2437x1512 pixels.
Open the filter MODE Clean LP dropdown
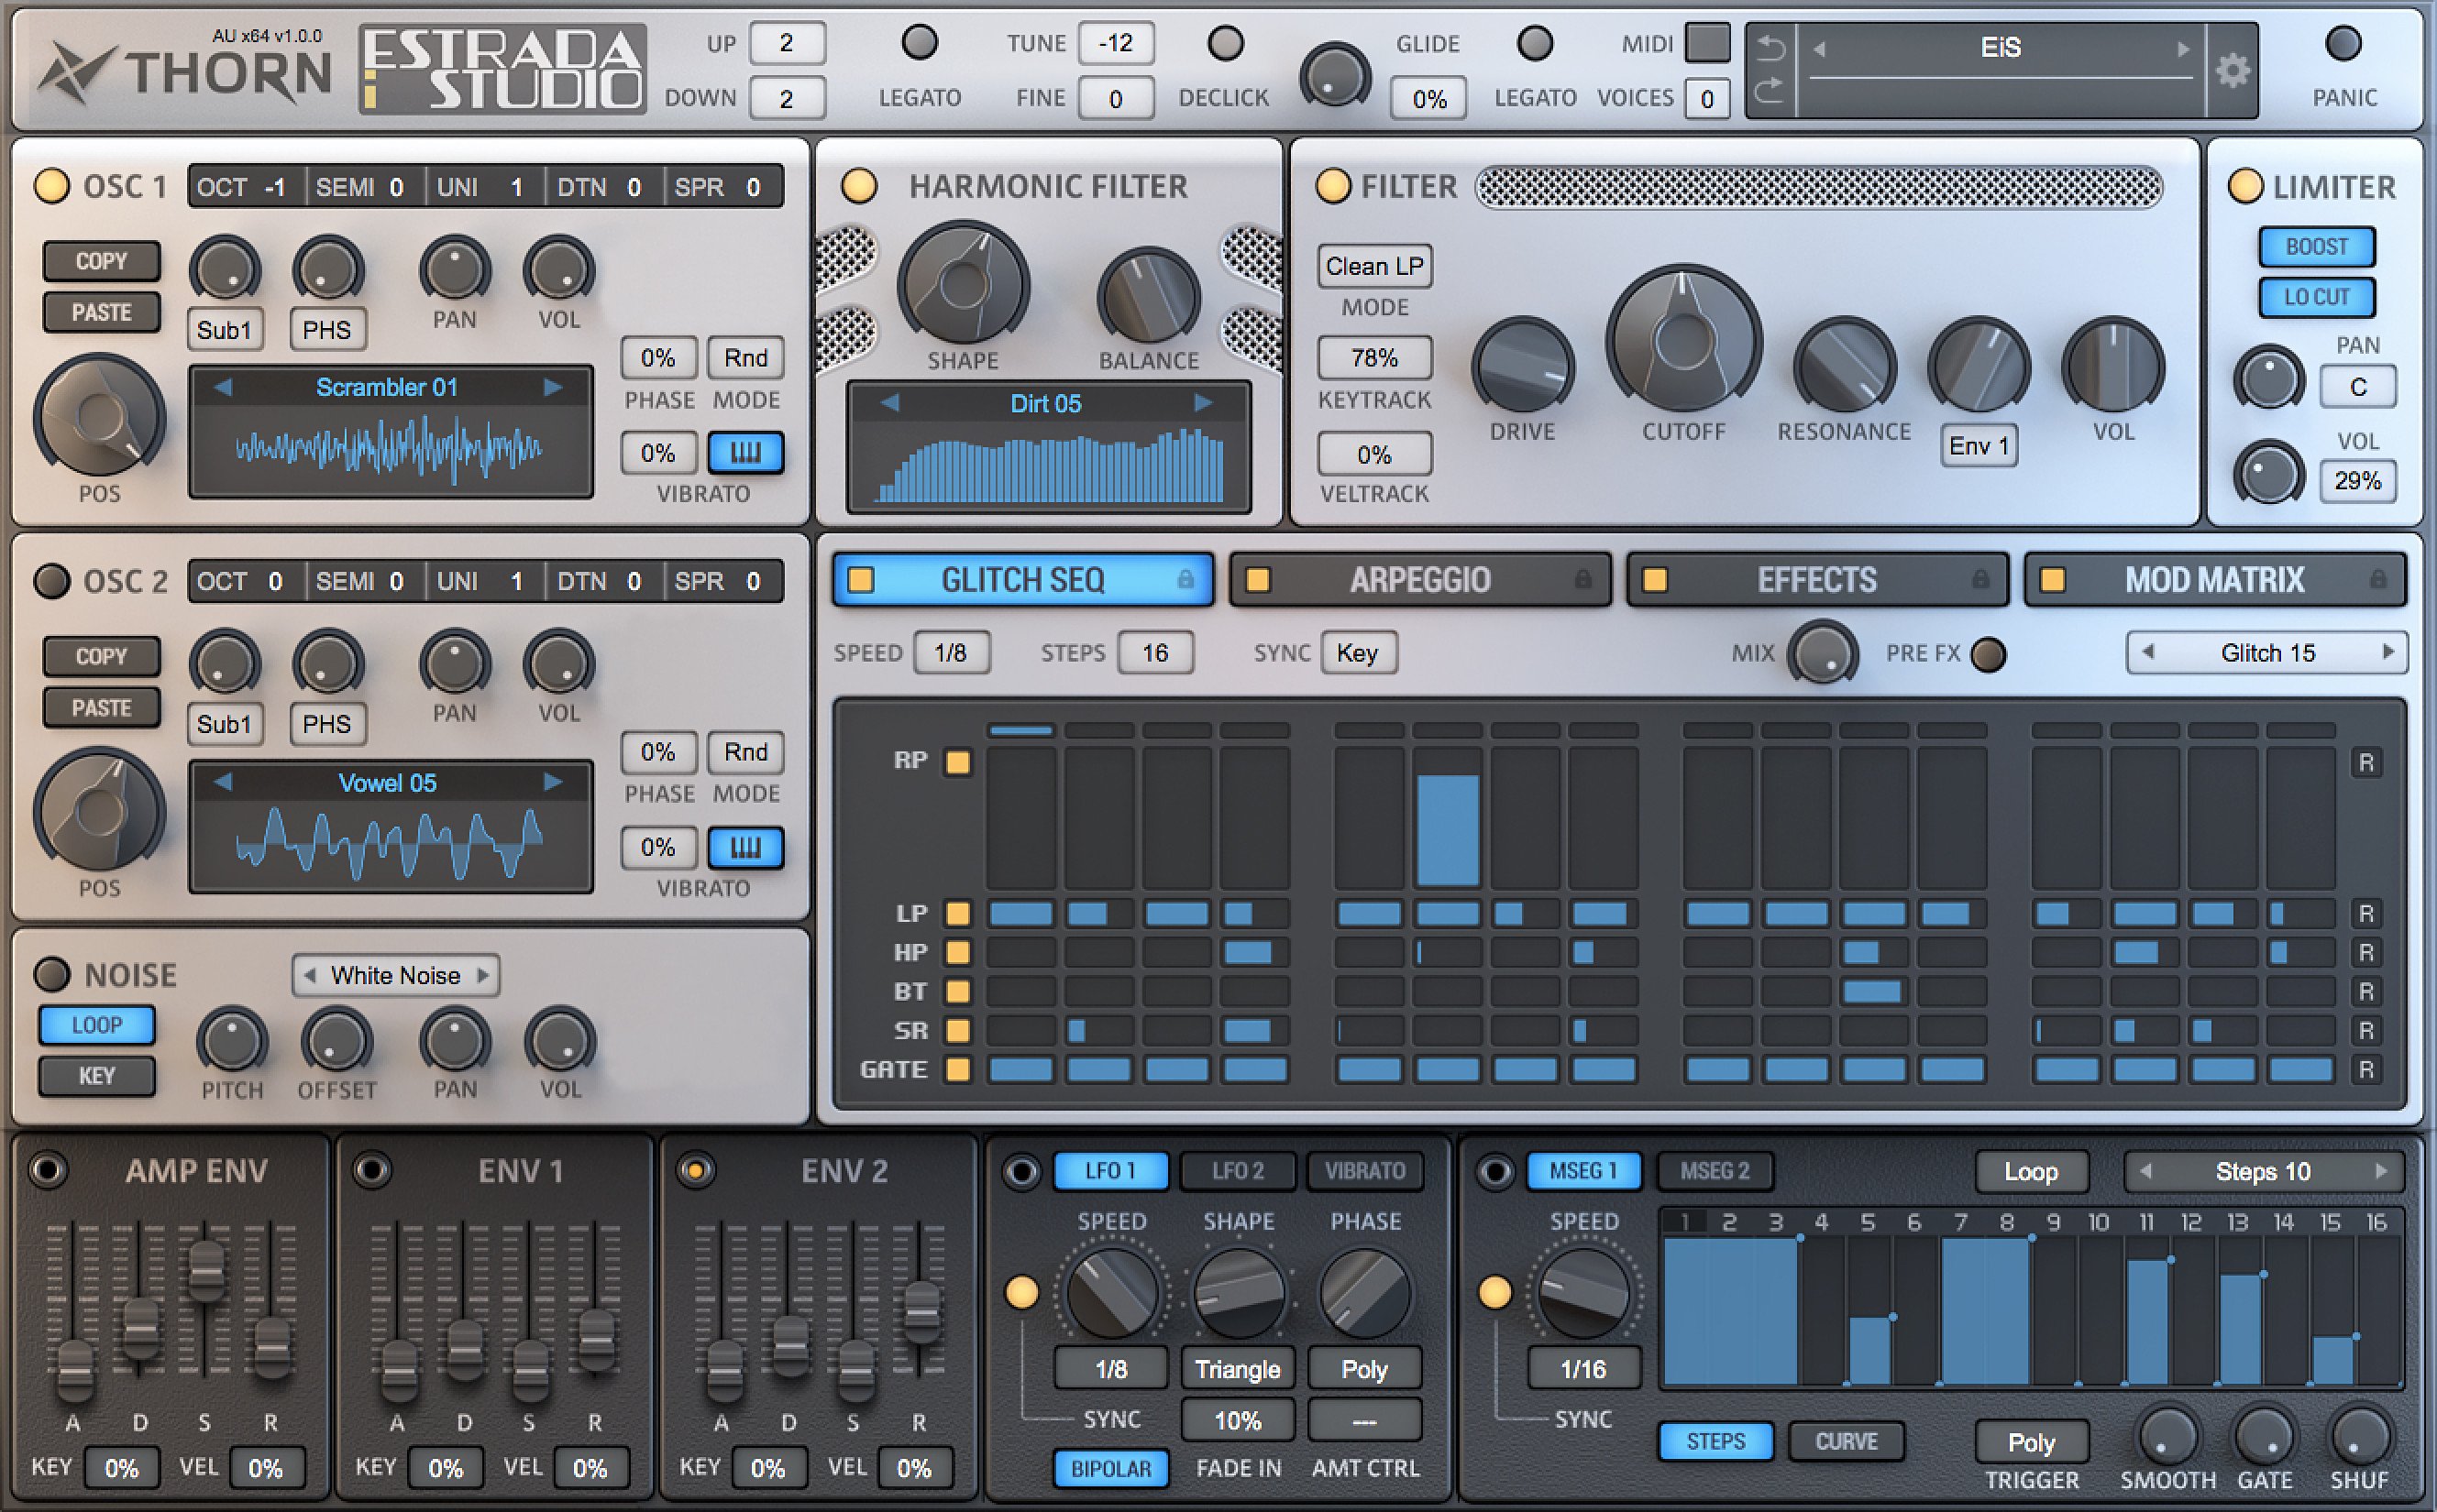(x=1374, y=266)
